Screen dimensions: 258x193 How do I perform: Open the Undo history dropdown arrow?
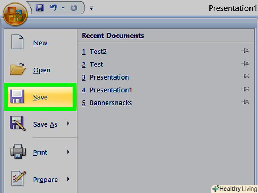[x=63, y=7]
